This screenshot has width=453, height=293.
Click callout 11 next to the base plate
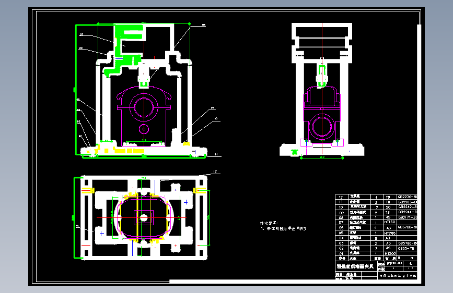(x=216, y=154)
